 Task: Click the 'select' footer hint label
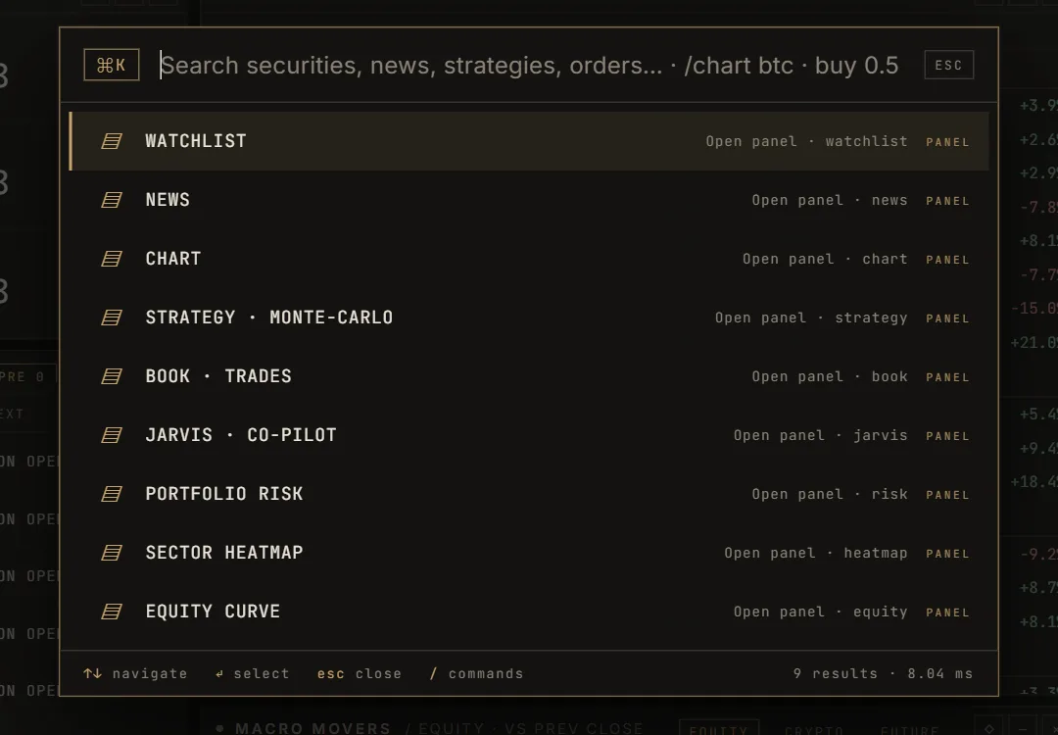pos(262,673)
